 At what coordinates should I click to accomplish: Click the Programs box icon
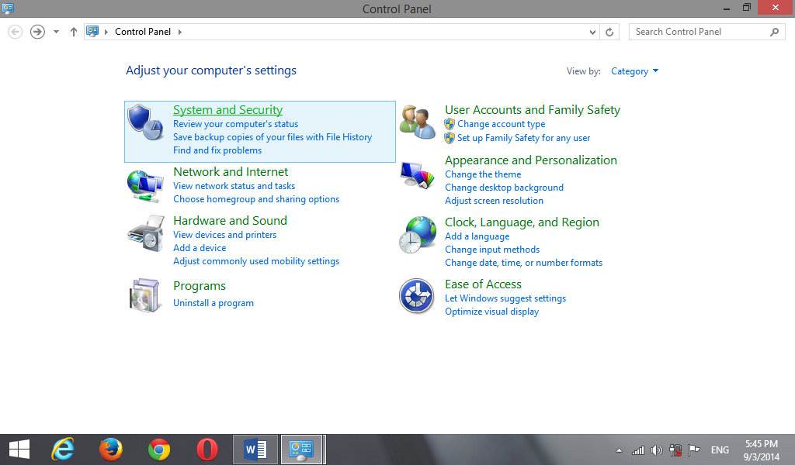[145, 295]
